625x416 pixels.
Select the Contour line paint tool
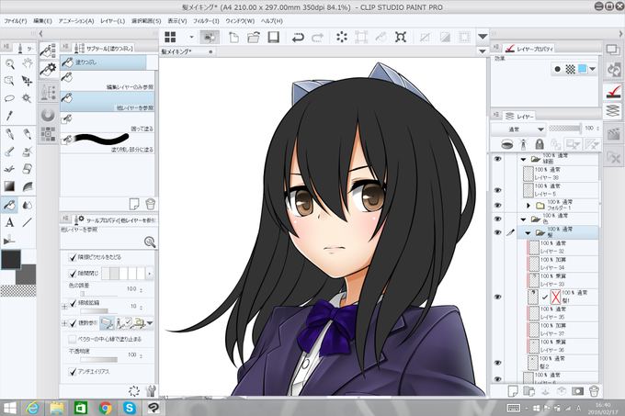tap(27, 186)
